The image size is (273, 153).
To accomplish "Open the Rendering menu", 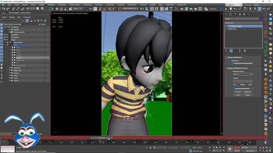I will [87, 5].
